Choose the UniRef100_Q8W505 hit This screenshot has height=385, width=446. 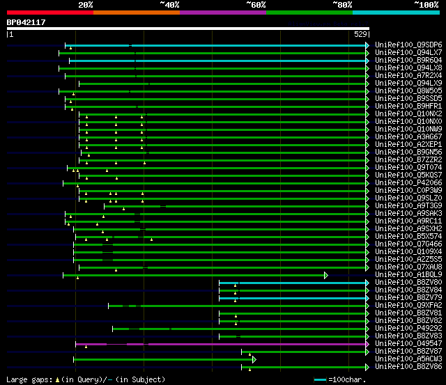[408, 91]
